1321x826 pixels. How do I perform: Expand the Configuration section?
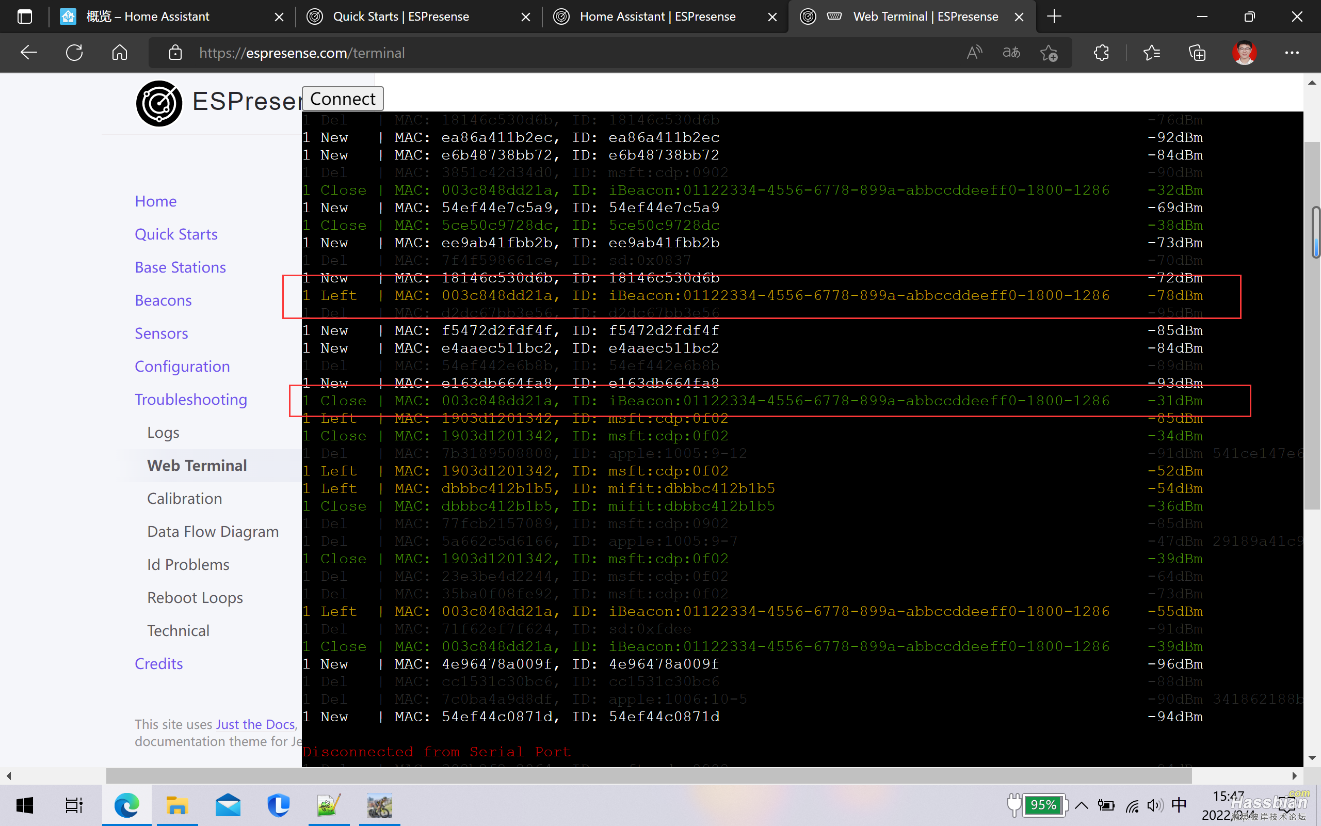[181, 367]
